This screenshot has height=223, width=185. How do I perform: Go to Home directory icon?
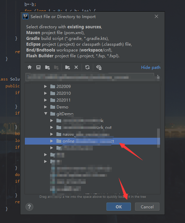coord(30,67)
